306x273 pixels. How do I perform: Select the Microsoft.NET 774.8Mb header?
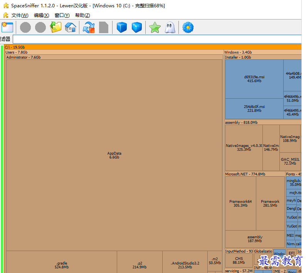pos(255,174)
